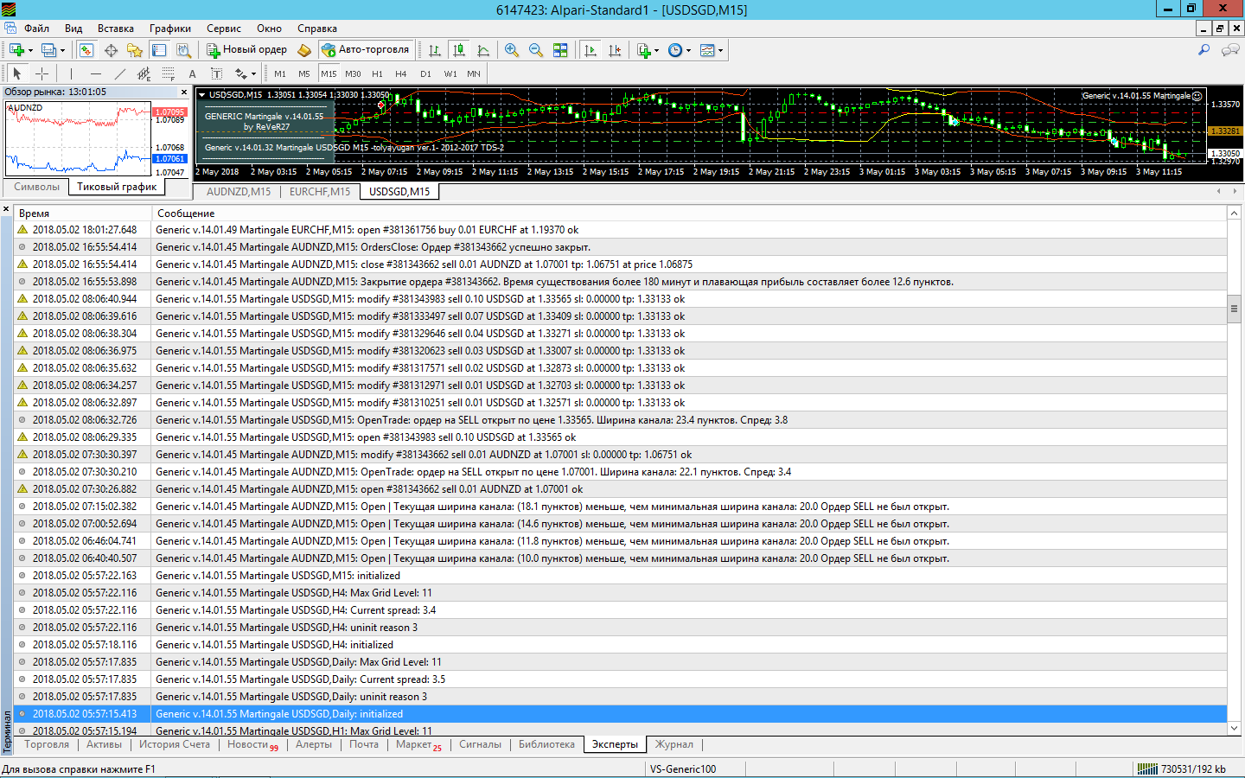
Task: Switch to M1 timeframe
Action: 280,73
